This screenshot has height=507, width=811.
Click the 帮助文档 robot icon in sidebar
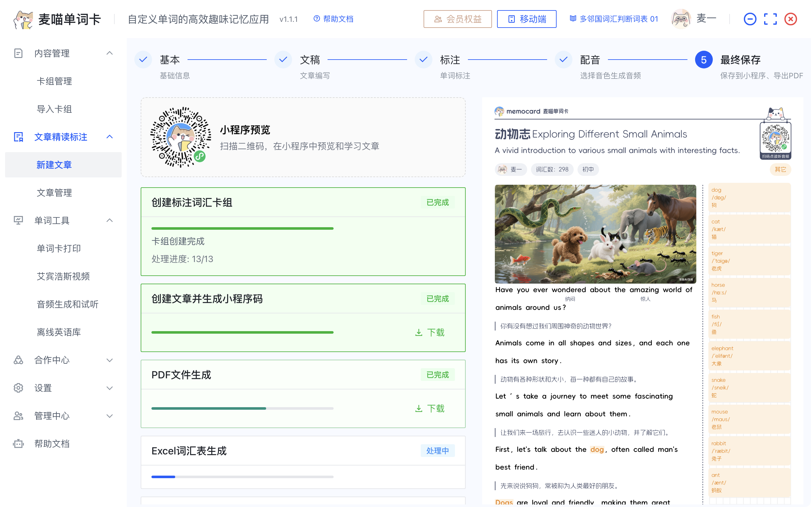point(18,444)
